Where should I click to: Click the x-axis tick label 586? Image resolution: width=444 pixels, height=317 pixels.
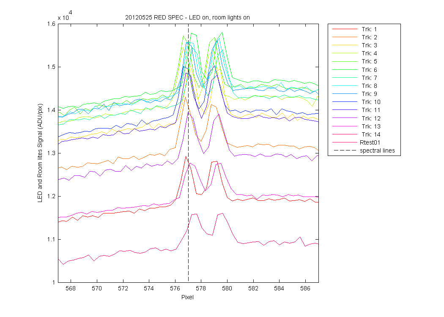305,288
